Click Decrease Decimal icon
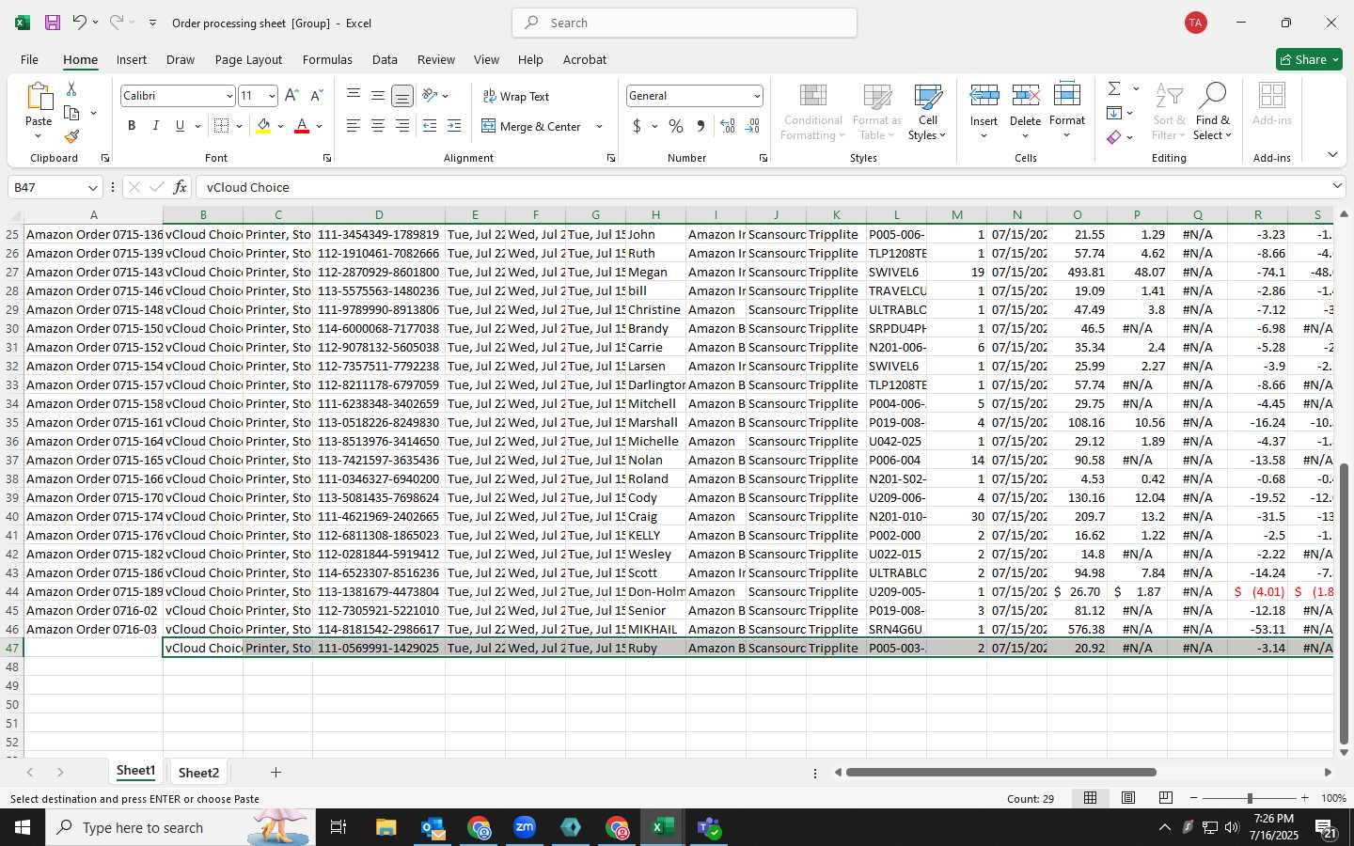This screenshot has width=1354, height=846. pyautogui.click(x=752, y=126)
